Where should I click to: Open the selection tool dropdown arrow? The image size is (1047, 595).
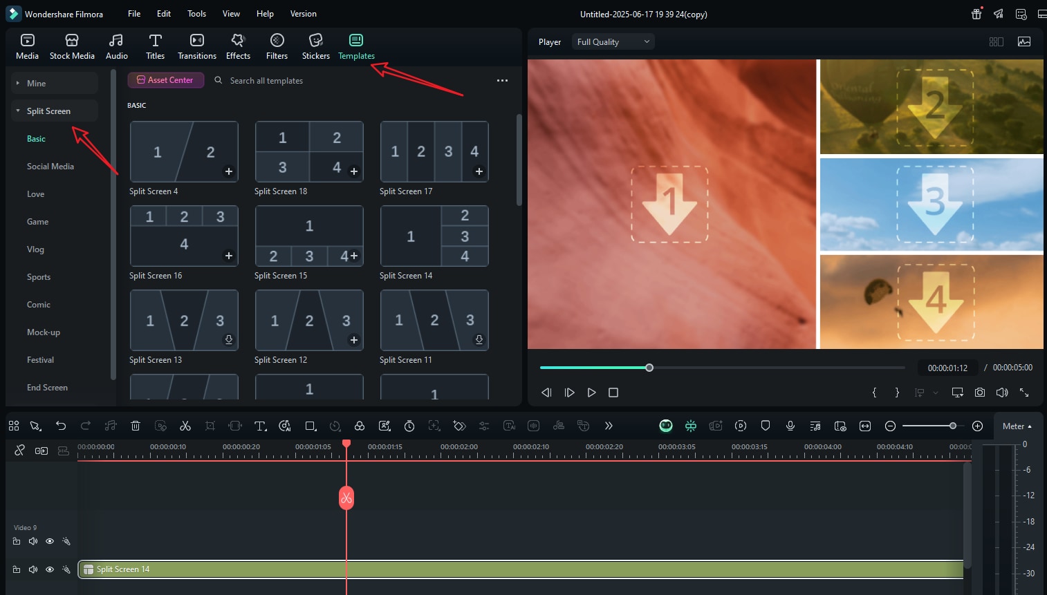pos(41,428)
